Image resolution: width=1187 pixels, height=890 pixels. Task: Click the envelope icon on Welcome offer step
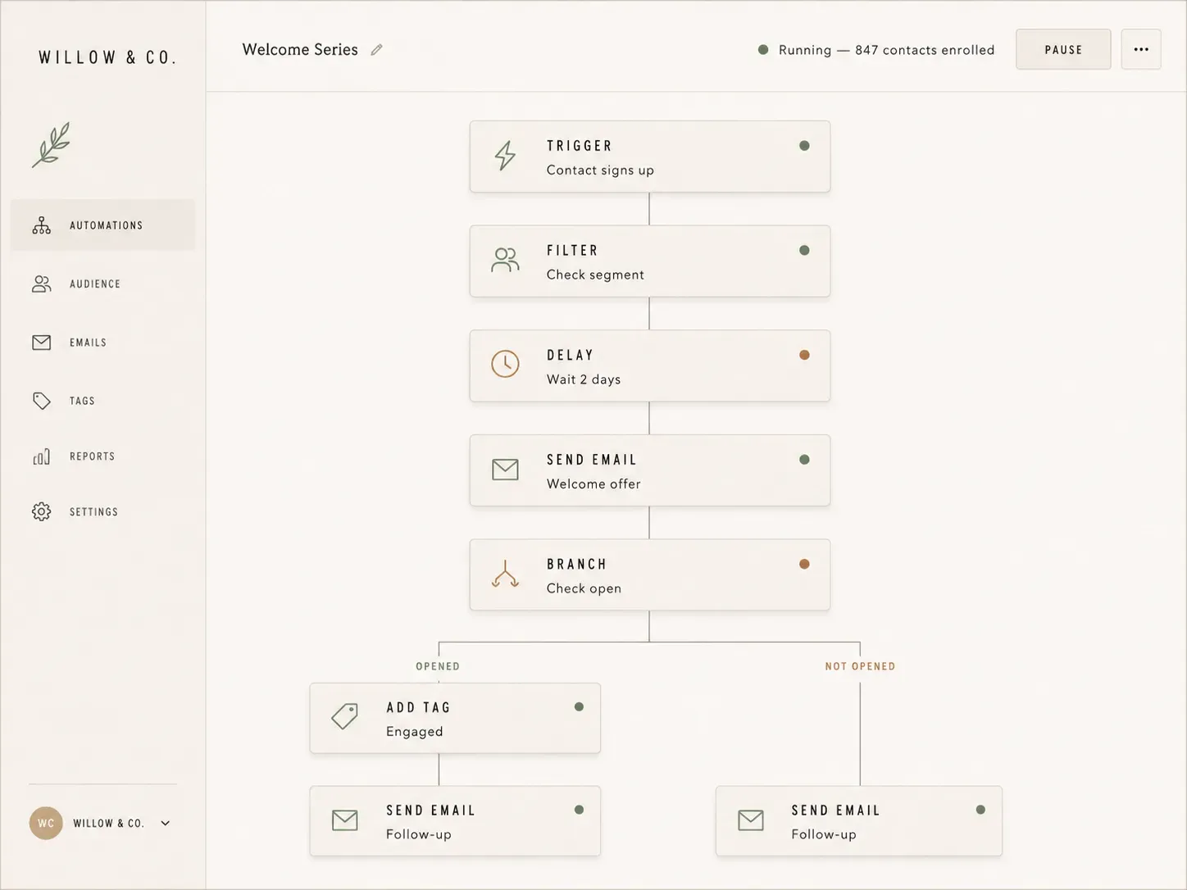505,470
